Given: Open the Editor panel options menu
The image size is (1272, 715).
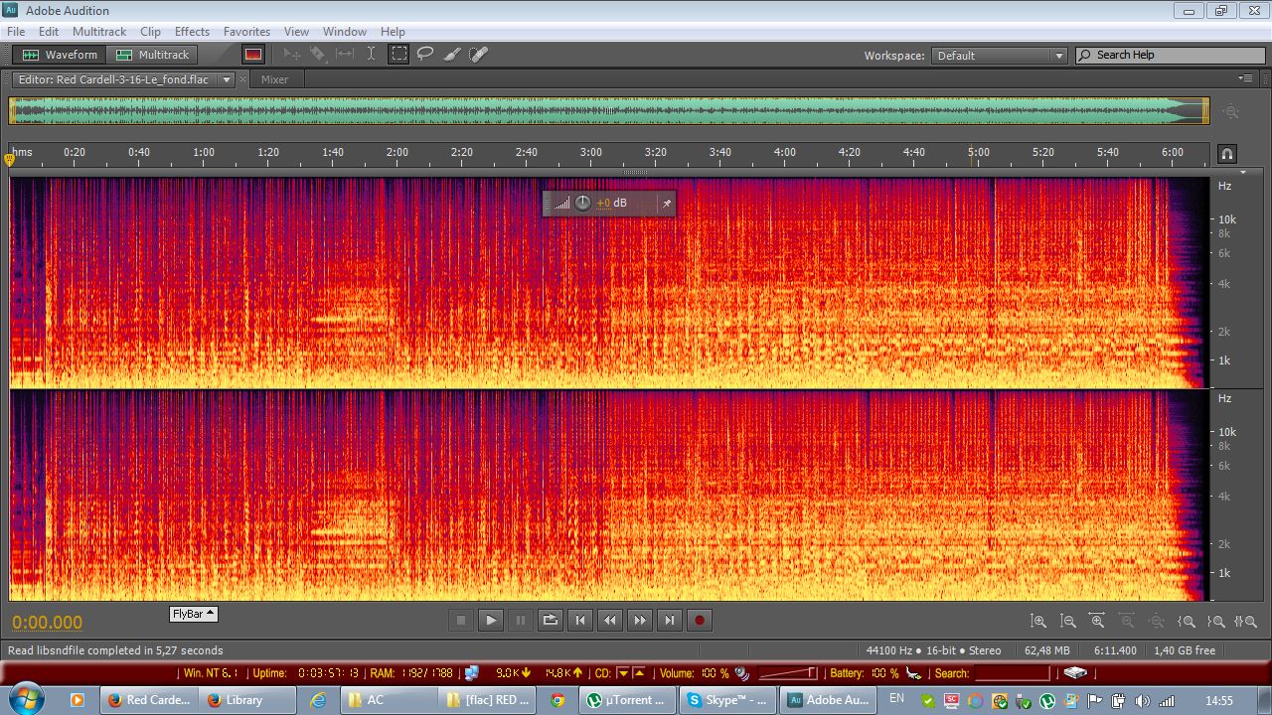Looking at the screenshot, I should tap(1245, 78).
